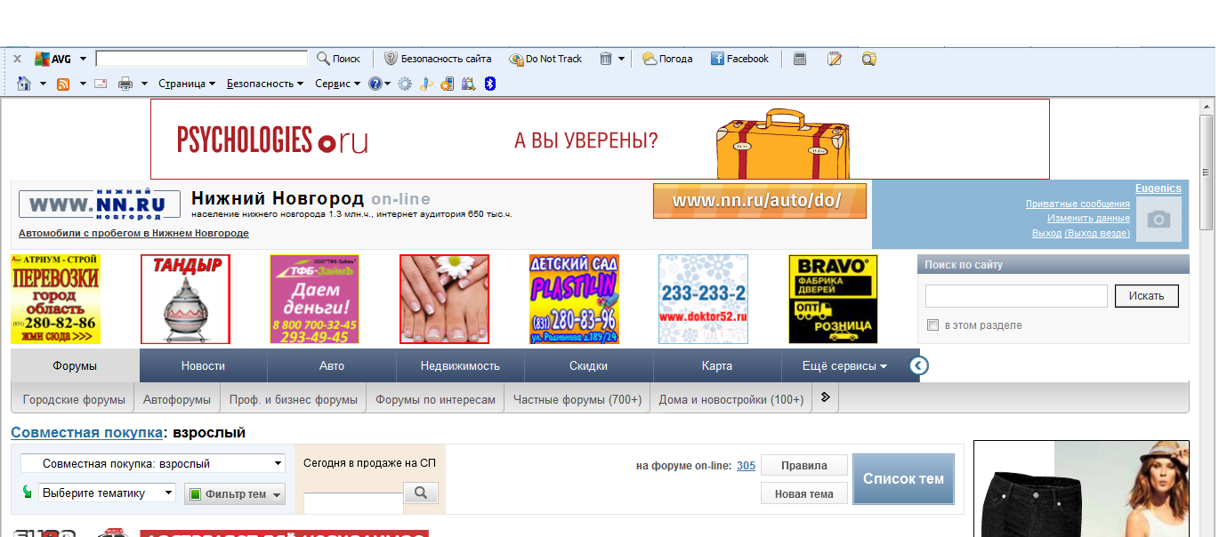Open the Погода weather button
Image resolution: width=1219 pixels, height=537 pixels.
(667, 59)
